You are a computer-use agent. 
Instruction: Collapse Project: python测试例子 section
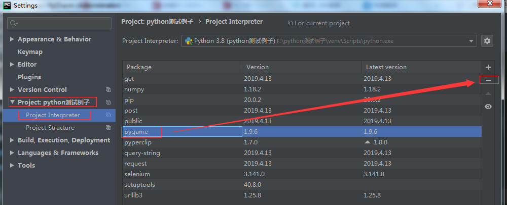(12, 102)
